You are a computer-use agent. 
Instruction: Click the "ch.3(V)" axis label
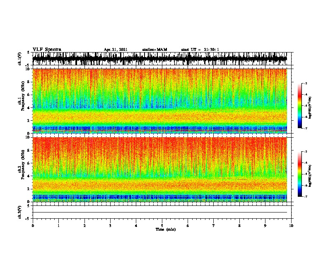(20, 212)
